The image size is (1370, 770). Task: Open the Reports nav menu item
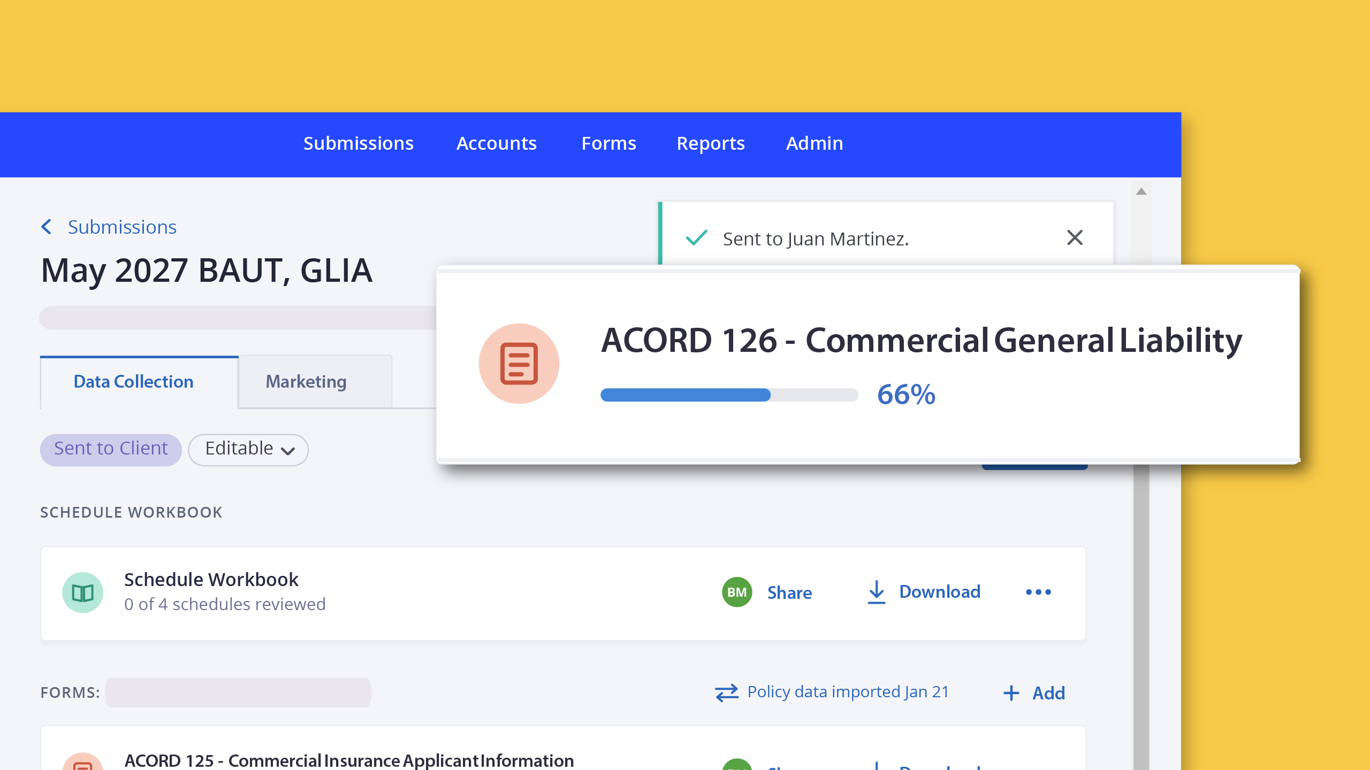[711, 143]
